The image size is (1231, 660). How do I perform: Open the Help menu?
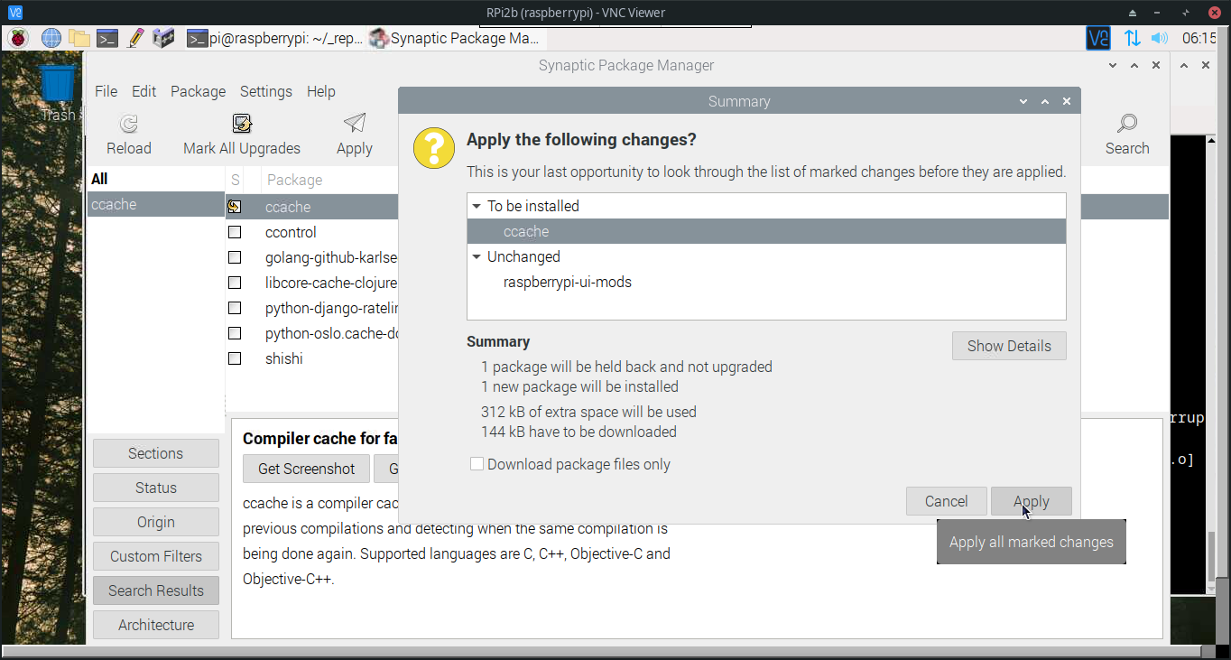tap(321, 91)
